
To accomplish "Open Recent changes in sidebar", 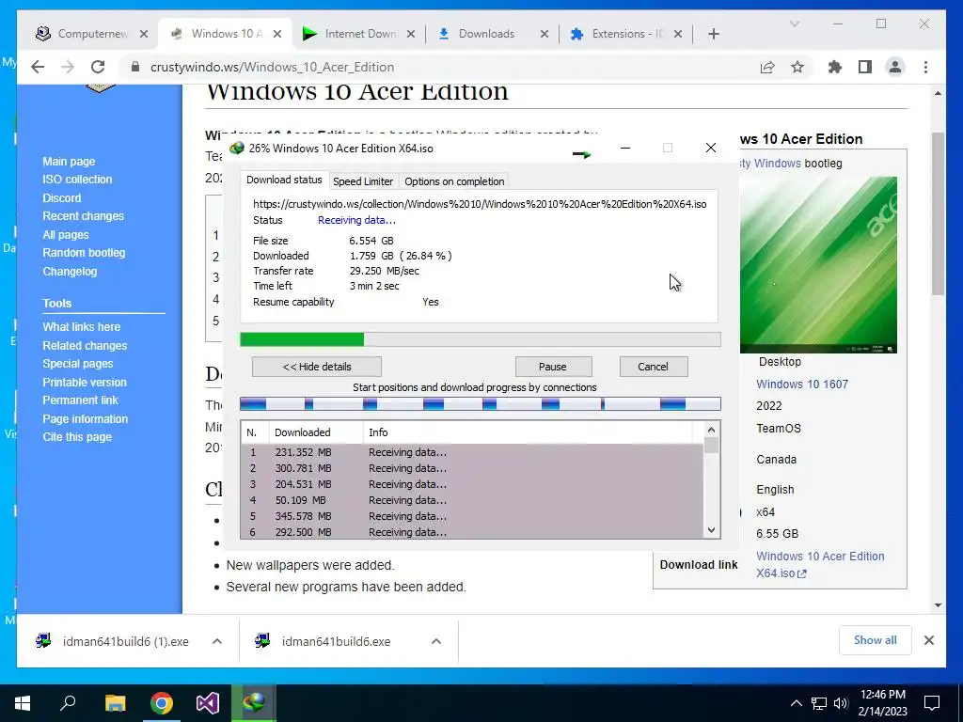I will (x=83, y=216).
